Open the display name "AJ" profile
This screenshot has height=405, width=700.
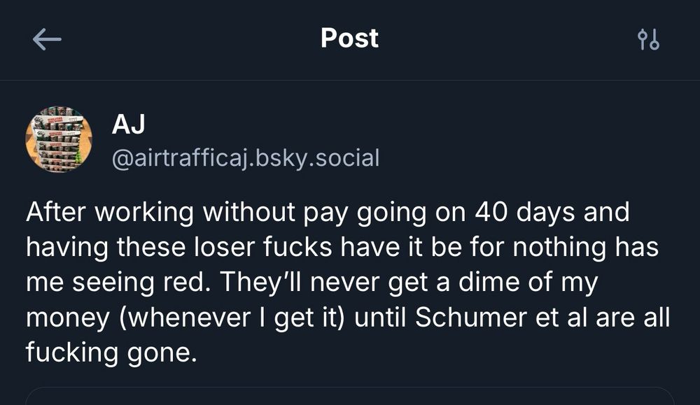tap(128, 126)
